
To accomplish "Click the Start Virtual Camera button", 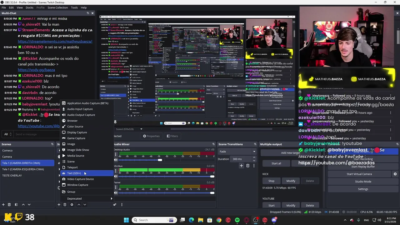I will [x=359, y=174].
